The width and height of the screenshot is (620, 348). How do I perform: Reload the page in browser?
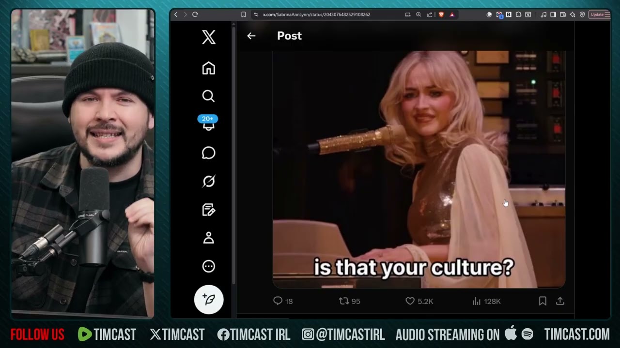[195, 14]
